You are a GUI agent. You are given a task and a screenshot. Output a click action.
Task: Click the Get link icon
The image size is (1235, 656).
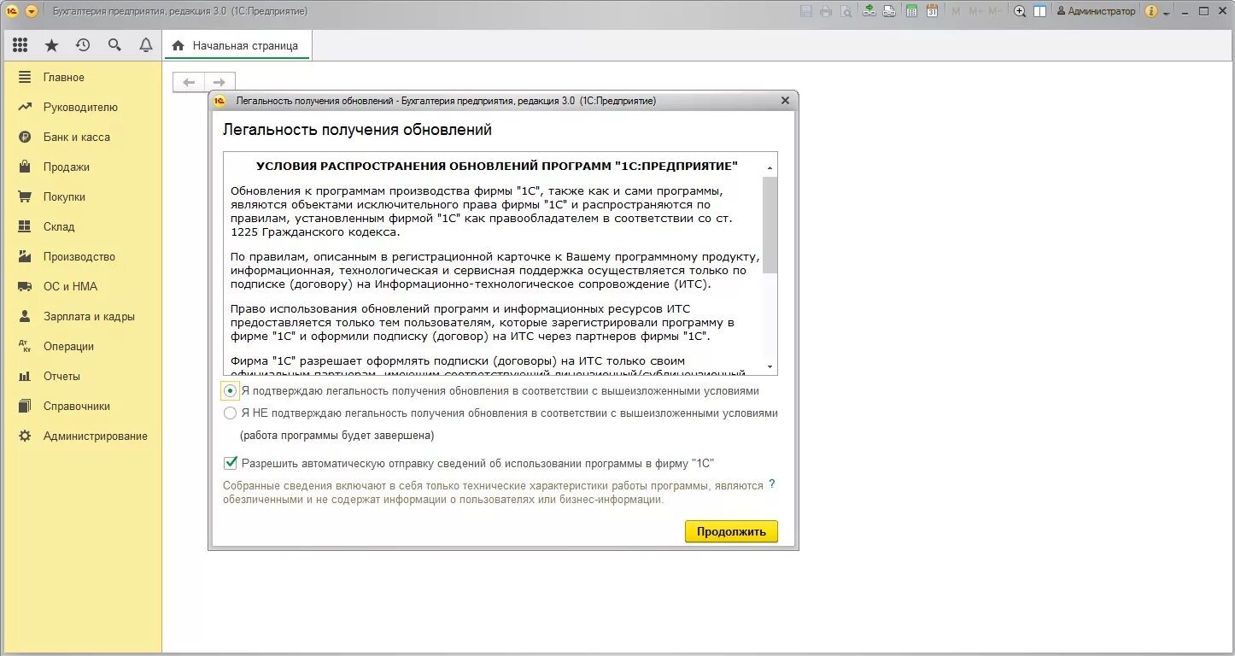click(x=869, y=11)
